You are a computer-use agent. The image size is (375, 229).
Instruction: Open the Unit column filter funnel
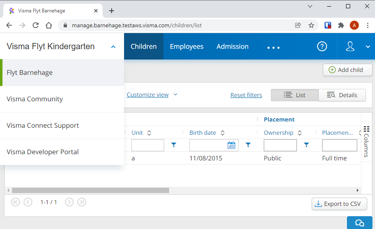click(174, 145)
